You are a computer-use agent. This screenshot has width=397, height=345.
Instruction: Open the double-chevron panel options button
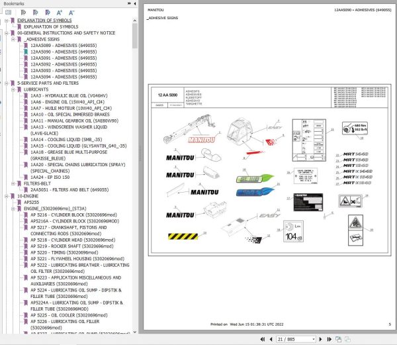point(129,3)
